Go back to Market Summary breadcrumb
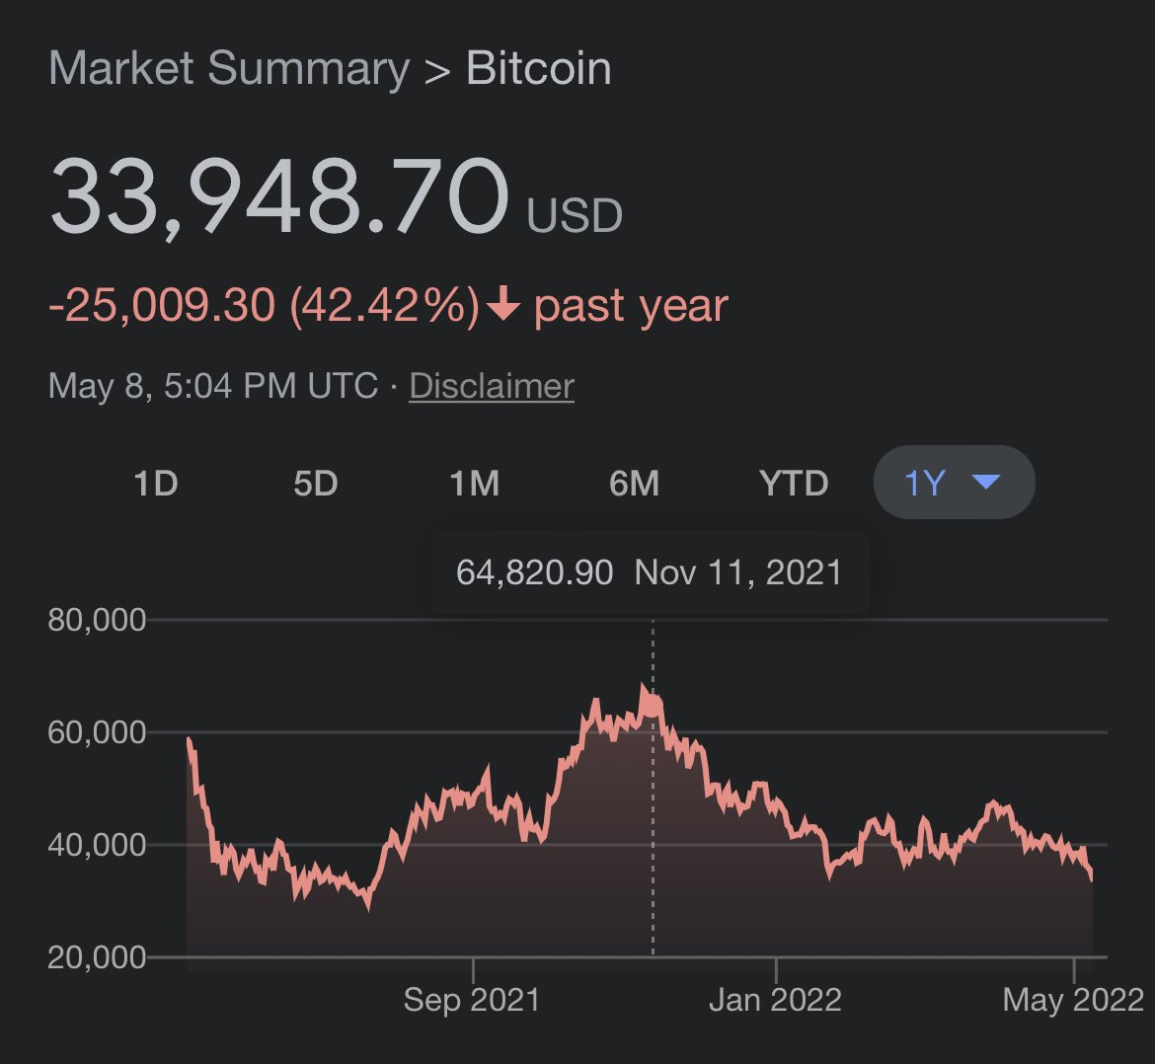The height and width of the screenshot is (1064, 1155). tap(228, 68)
